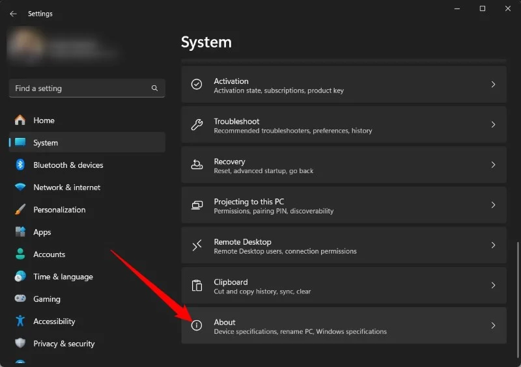Screen dimensions: 521x367
Task: Select Home in the sidebar
Action: (87, 120)
